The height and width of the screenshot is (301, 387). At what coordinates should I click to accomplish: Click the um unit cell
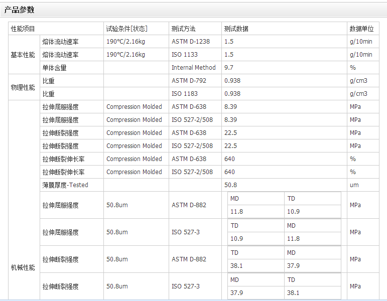(x=354, y=185)
